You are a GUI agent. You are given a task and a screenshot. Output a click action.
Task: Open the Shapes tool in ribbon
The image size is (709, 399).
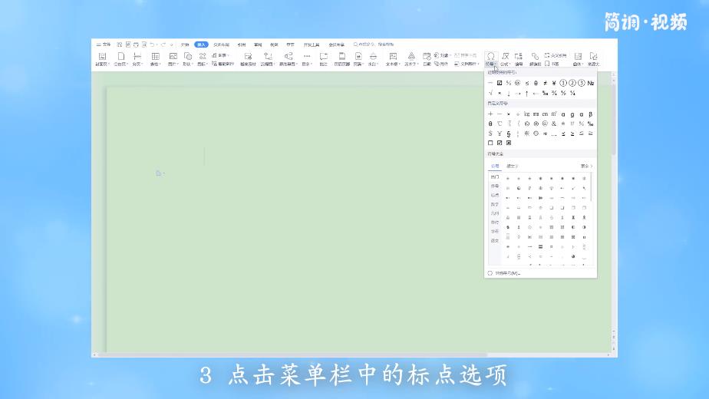pyautogui.click(x=187, y=58)
